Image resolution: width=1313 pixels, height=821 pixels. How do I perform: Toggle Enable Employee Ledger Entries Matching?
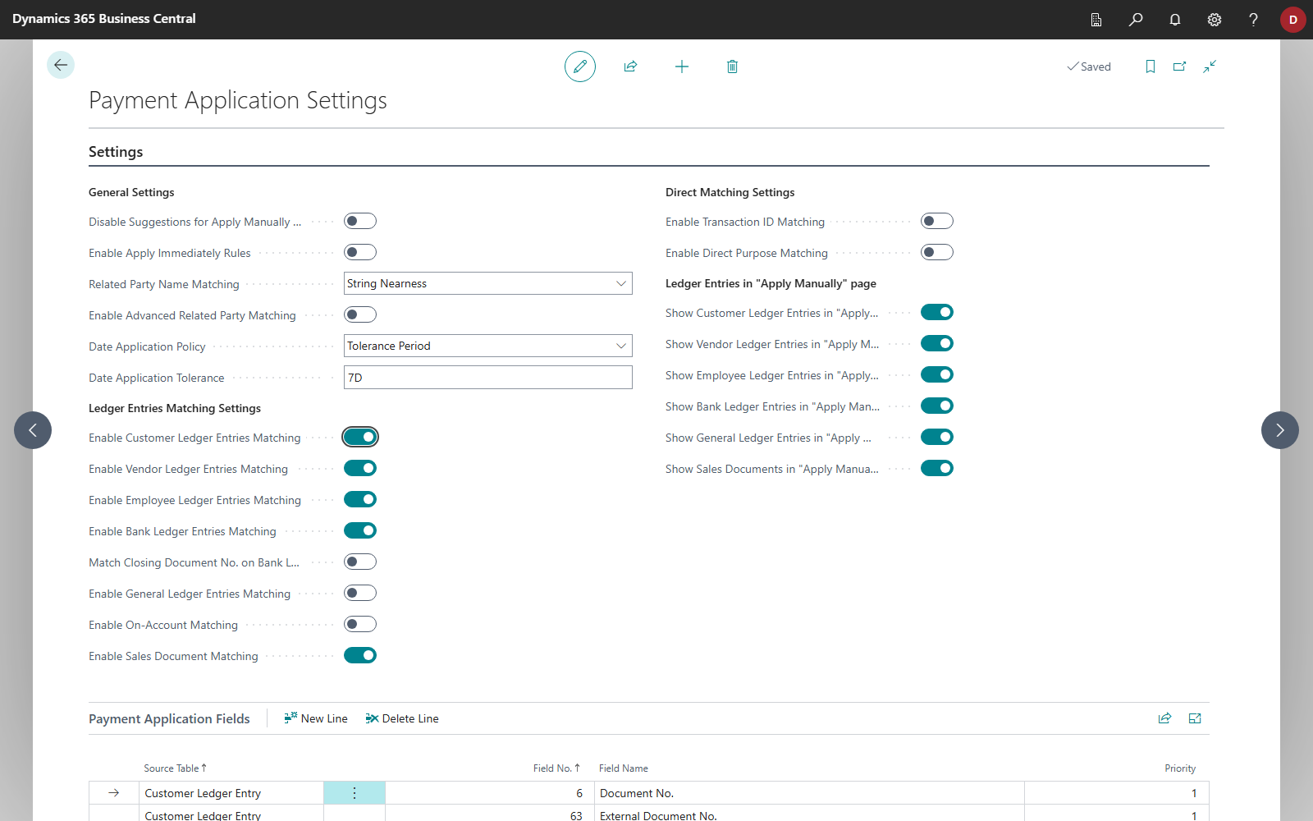pyautogui.click(x=360, y=499)
